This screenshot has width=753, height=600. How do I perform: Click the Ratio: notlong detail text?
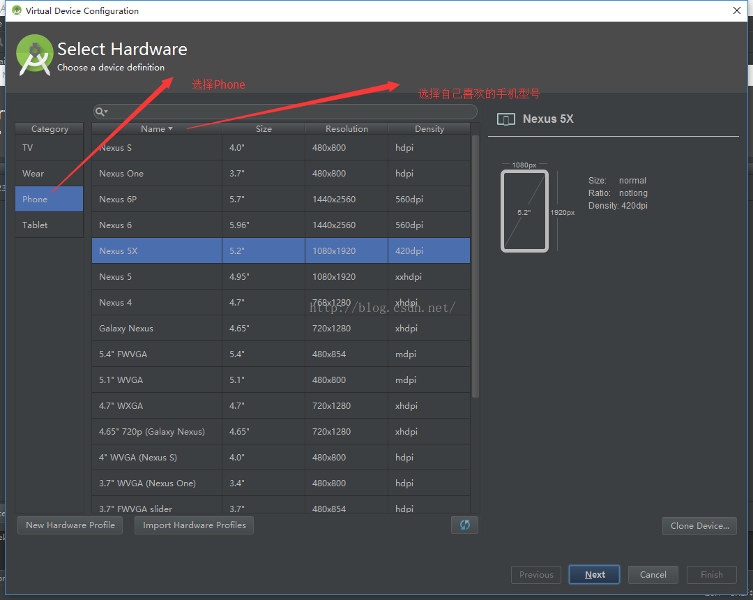click(618, 193)
